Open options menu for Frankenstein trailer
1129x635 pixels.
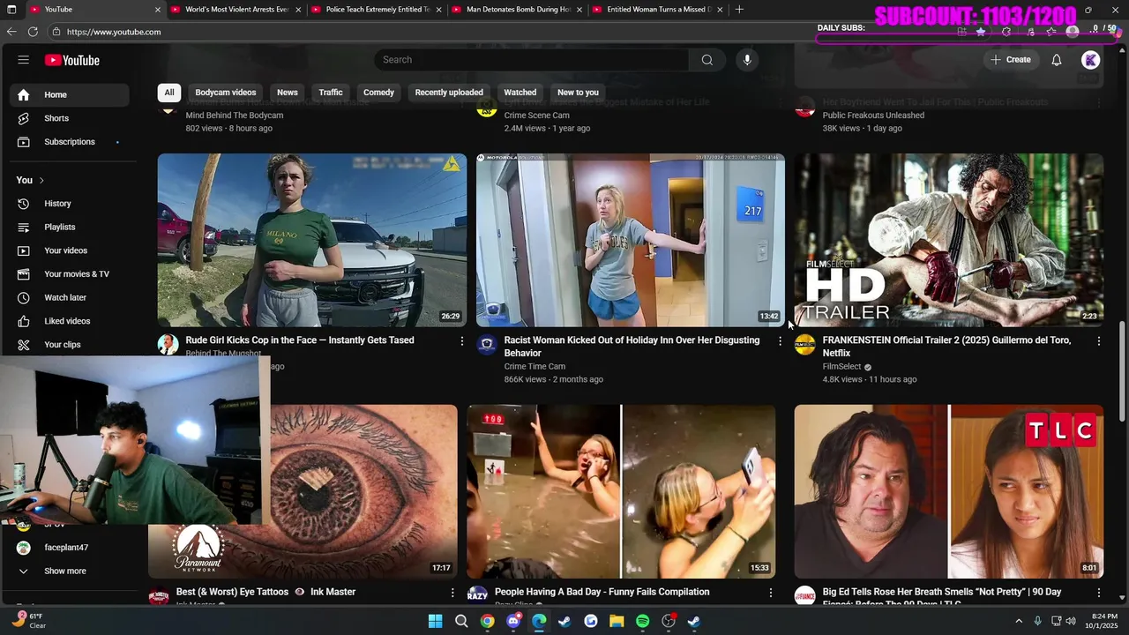[1098, 341]
